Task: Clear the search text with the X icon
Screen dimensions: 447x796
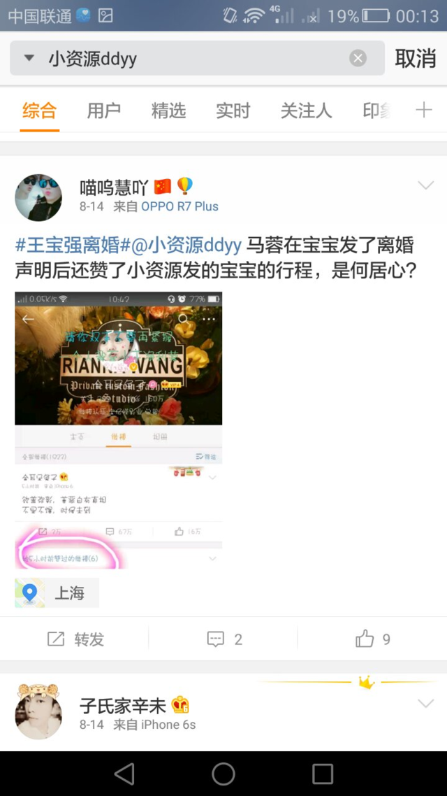Action: coord(358,58)
